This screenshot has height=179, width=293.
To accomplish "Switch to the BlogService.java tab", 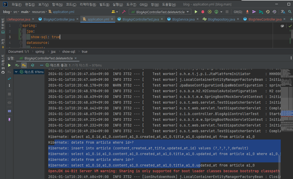I will [x=181, y=19].
